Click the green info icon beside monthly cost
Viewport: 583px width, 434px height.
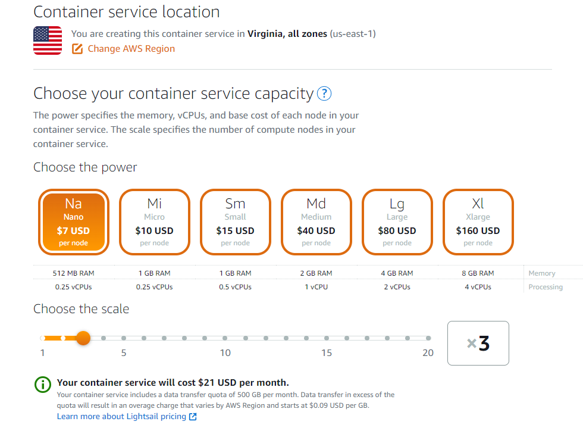coord(43,384)
